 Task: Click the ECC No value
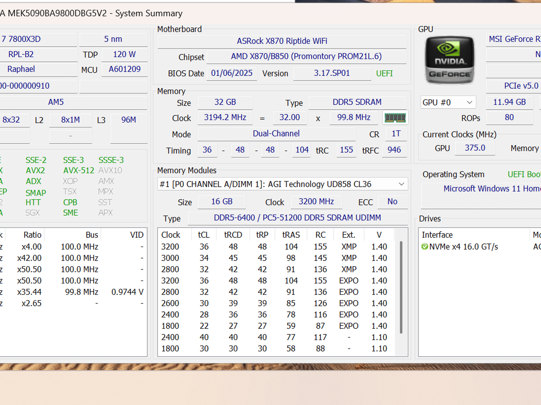click(393, 202)
